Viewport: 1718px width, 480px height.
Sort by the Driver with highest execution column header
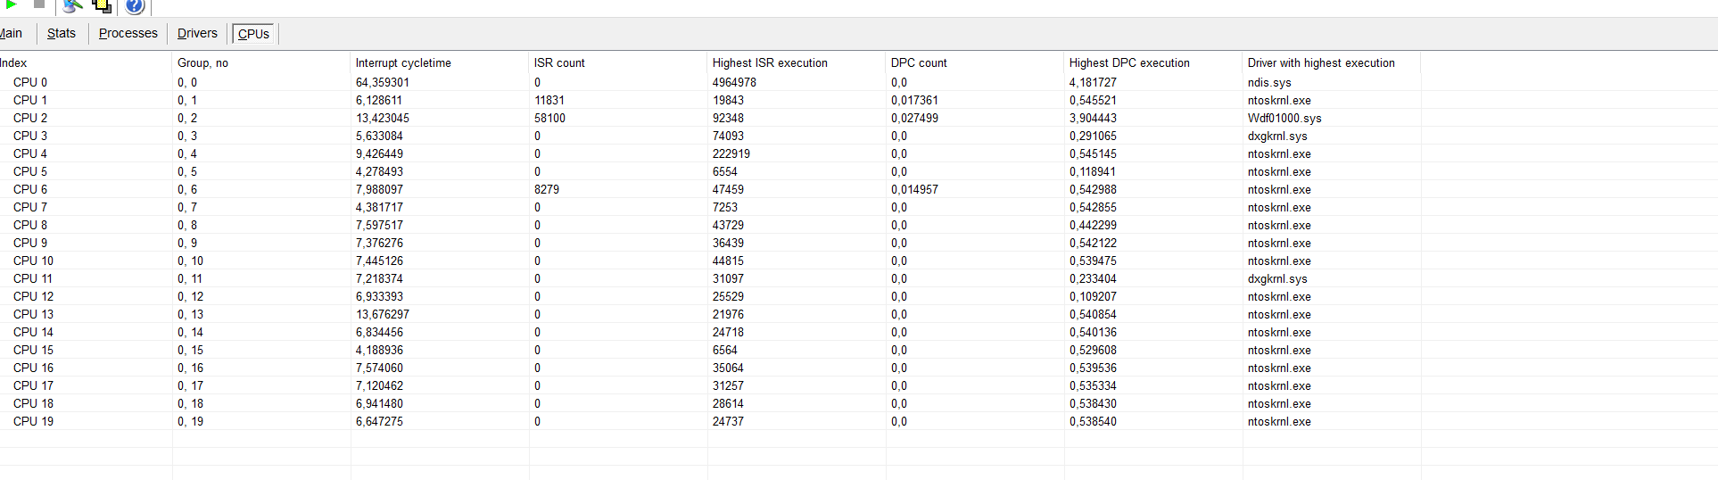tap(1332, 62)
